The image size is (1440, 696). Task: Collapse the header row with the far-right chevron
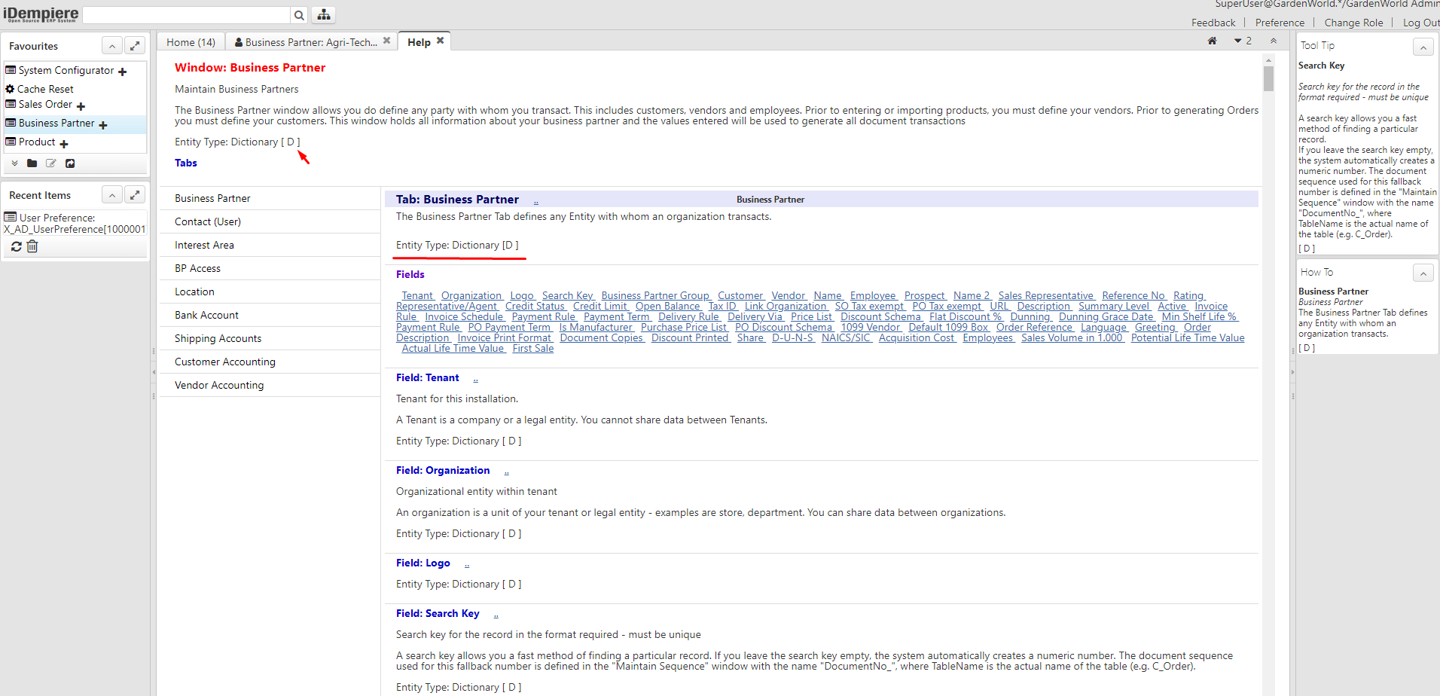1273,41
